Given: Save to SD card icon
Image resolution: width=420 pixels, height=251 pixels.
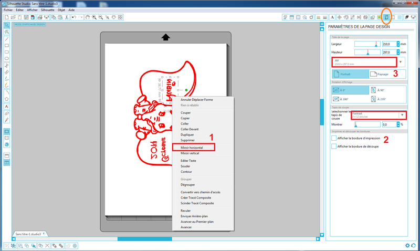Looking at the screenshot, I should click(33, 17).
